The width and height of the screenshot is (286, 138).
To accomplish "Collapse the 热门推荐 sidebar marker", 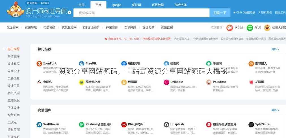I will tap(4, 49).
